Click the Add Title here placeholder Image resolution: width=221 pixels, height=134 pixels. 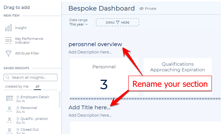click(x=89, y=107)
